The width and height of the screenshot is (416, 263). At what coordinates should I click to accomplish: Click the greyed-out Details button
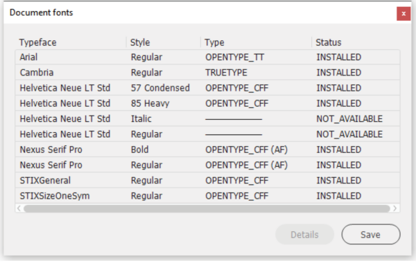click(304, 235)
